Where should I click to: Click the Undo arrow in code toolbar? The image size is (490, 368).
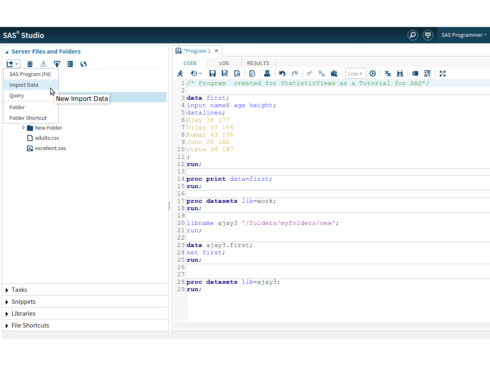pyautogui.click(x=282, y=74)
